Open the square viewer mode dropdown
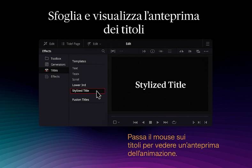The image size is (252, 168). point(116,122)
